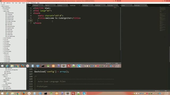Collapse the views folder

click(x=3, y=53)
